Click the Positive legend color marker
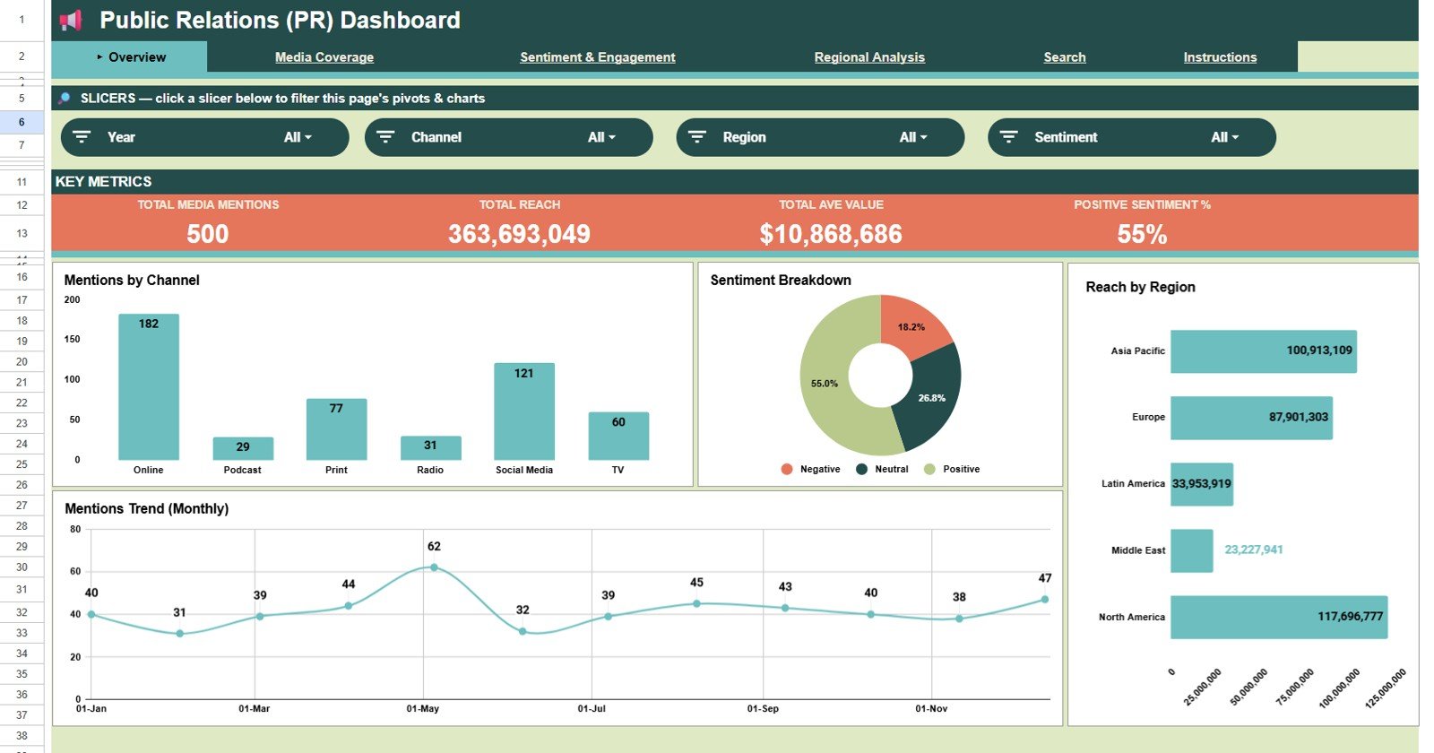1434x753 pixels. (x=929, y=469)
